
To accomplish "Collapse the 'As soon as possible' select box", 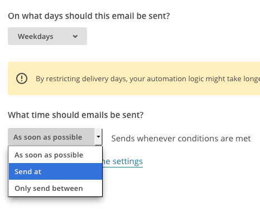I will point(55,137).
